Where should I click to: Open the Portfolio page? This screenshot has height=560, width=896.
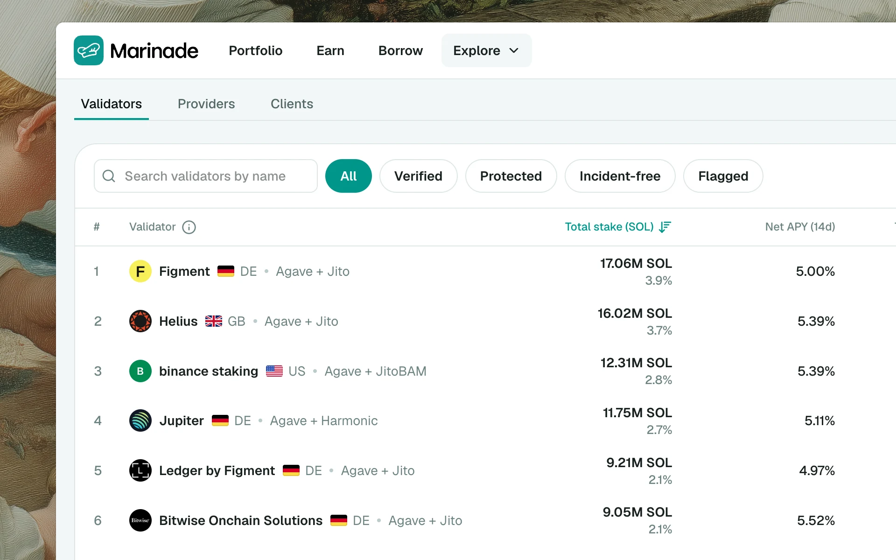[x=256, y=50]
